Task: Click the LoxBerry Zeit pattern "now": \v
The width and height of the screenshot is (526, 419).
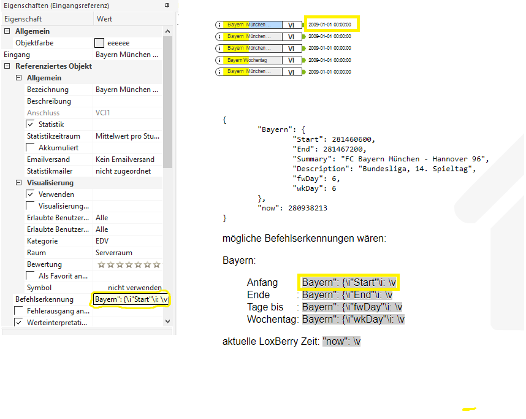Action: 341,342
